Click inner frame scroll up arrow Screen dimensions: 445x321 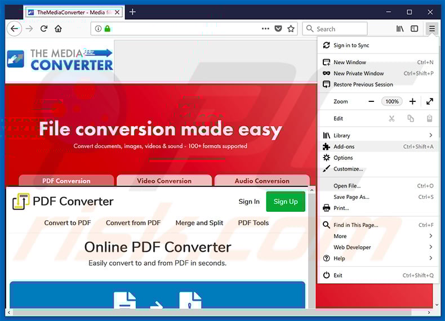[x=311, y=190]
